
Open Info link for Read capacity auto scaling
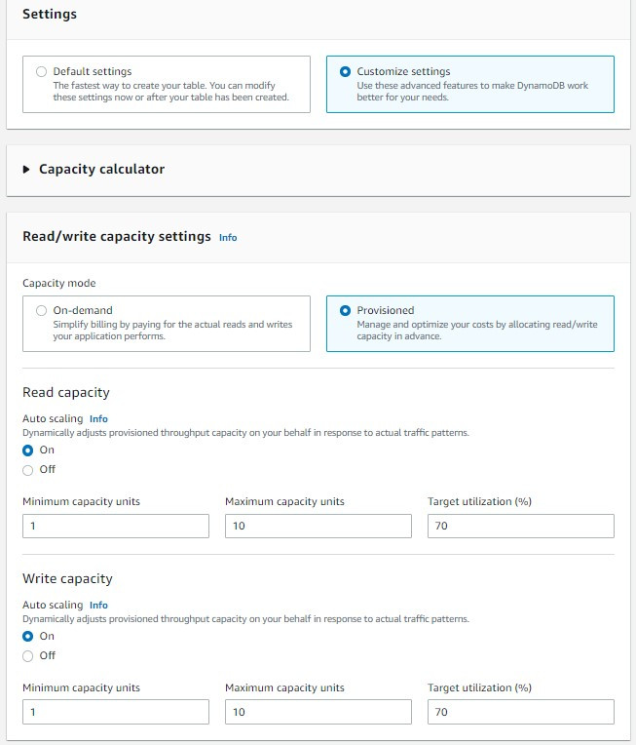[98, 419]
